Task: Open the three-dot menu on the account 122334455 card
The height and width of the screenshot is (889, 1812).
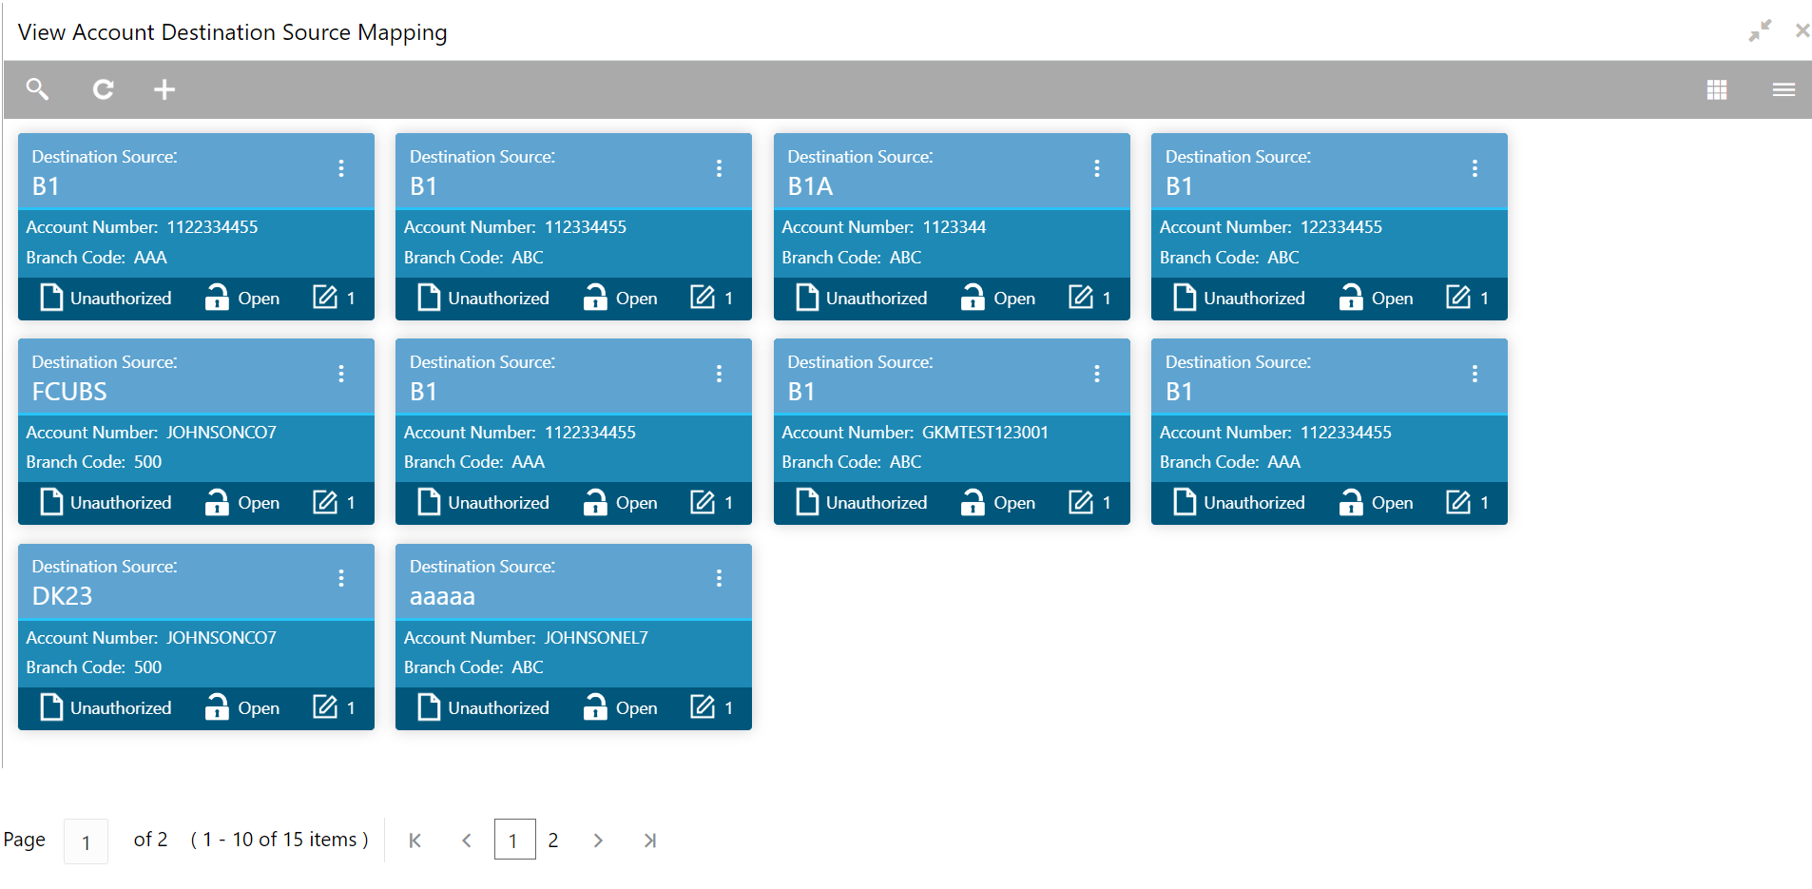Action: click(x=1475, y=168)
